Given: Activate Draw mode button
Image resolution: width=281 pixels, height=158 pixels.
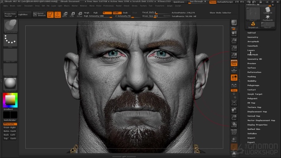Looking at the screenshot, I should coord(58,15).
